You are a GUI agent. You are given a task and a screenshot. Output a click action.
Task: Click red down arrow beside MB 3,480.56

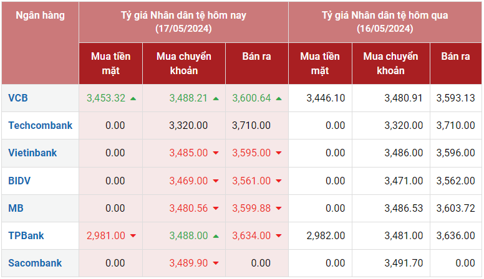216,209
